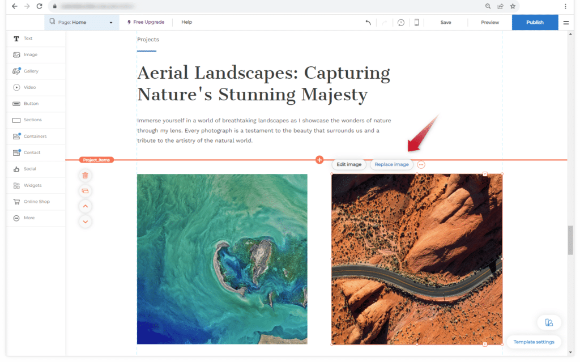Open Widgets in the left sidebar
580x362 pixels.
pos(32,185)
